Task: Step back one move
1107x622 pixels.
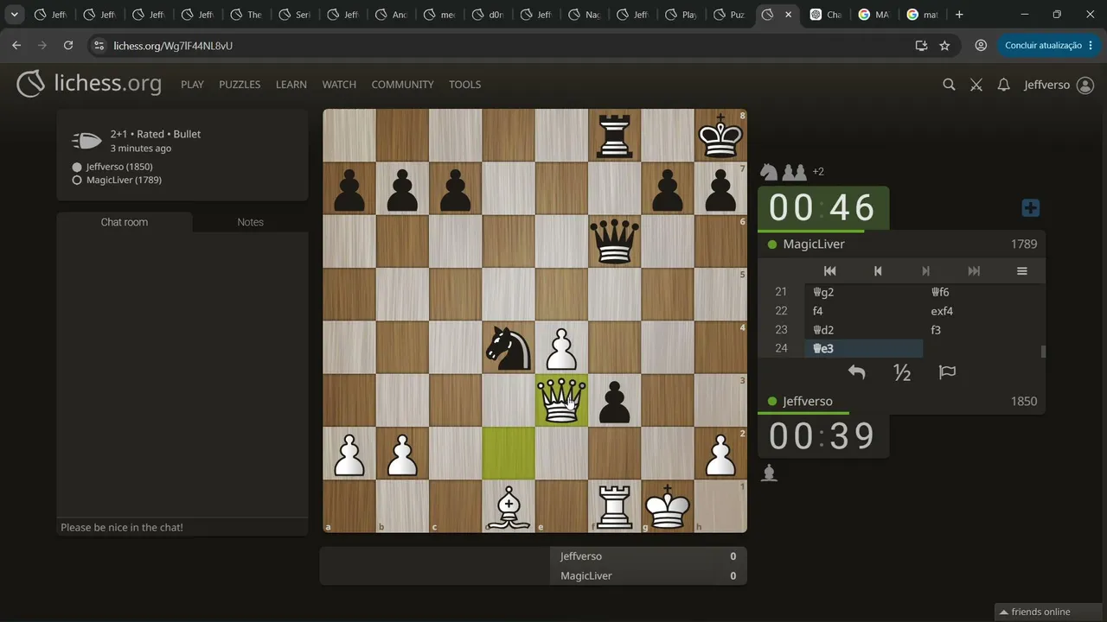Action: tap(878, 271)
